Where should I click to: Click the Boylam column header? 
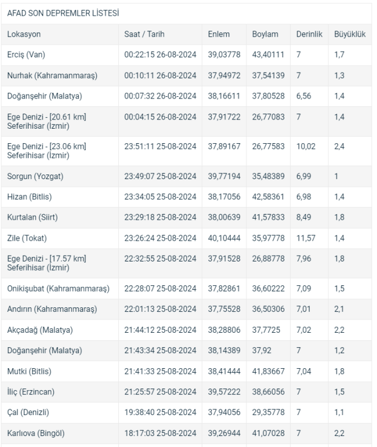click(x=265, y=34)
